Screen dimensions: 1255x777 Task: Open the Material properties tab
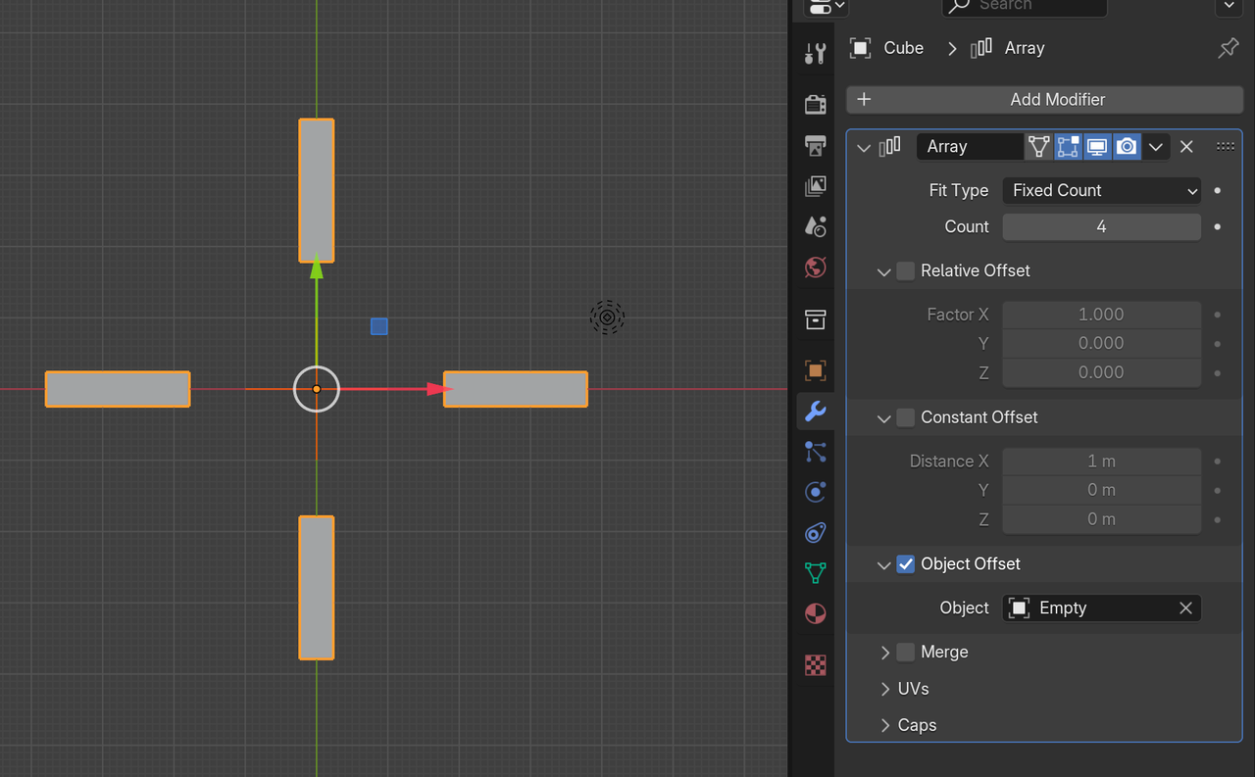pyautogui.click(x=815, y=614)
